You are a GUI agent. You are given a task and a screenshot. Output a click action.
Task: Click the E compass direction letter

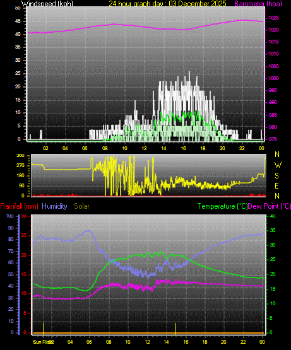point(276,186)
